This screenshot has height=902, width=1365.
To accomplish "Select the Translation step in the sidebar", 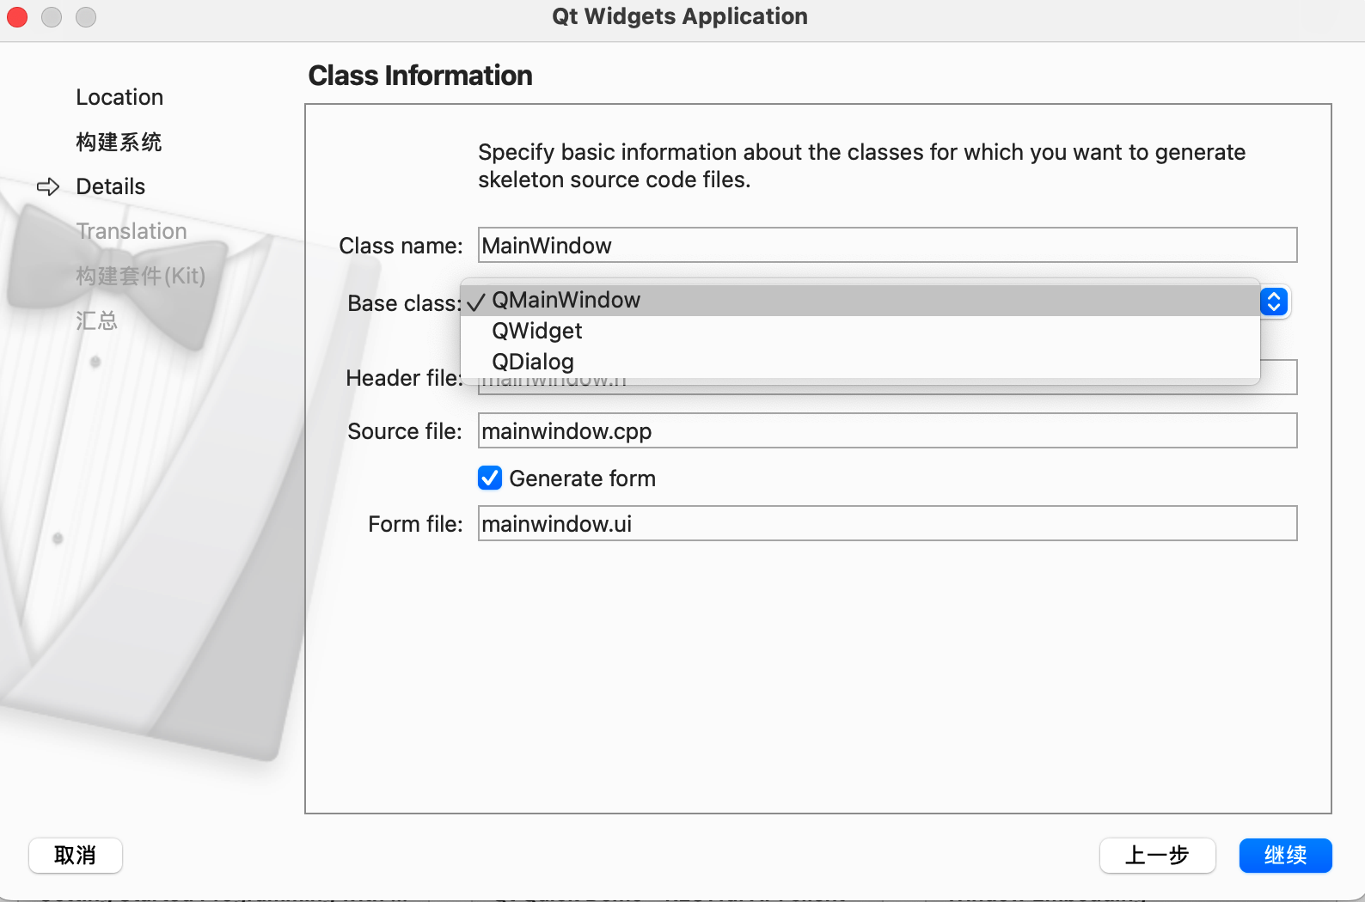I will click(x=132, y=231).
